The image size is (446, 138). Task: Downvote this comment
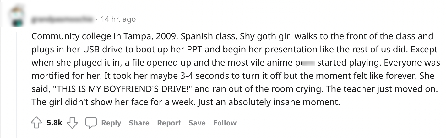(x=73, y=123)
